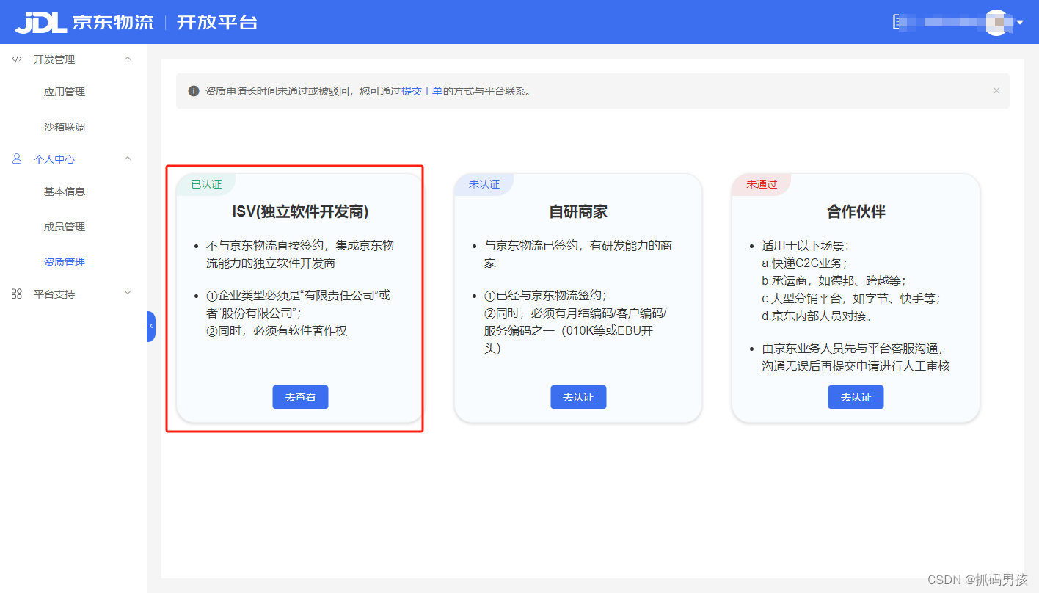Collapse the 开发管理 section chevron
The height and width of the screenshot is (593, 1039).
[x=127, y=59]
